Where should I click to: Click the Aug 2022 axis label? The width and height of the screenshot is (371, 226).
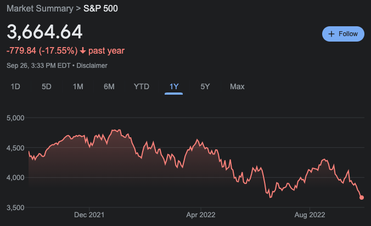pyautogui.click(x=309, y=215)
